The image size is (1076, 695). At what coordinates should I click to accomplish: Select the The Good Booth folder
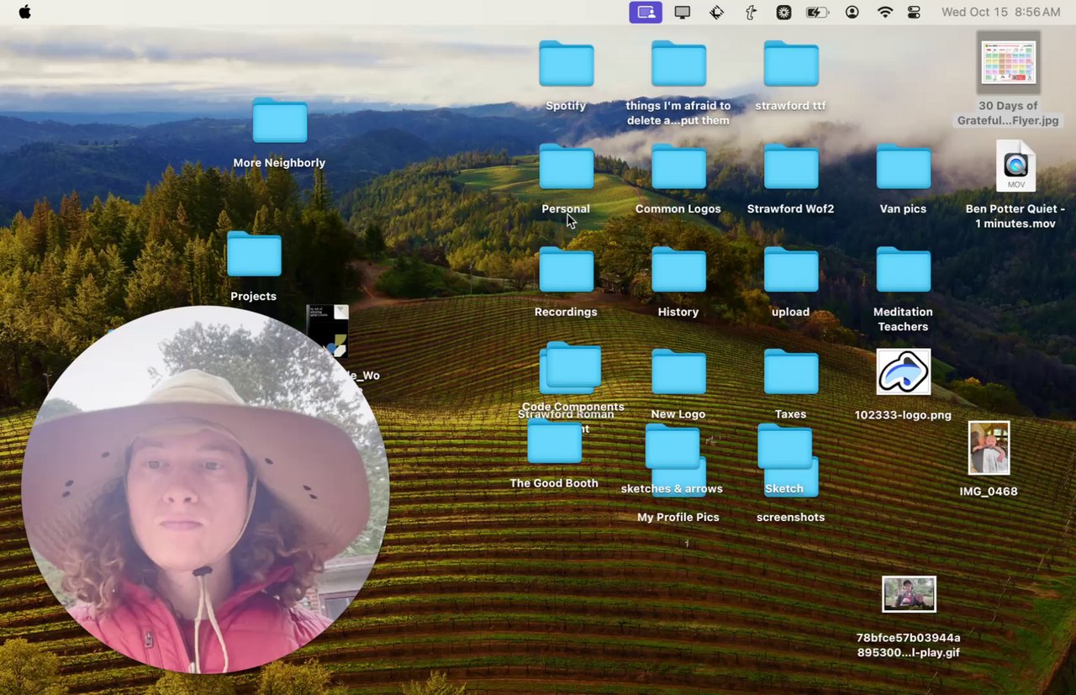coord(554,441)
